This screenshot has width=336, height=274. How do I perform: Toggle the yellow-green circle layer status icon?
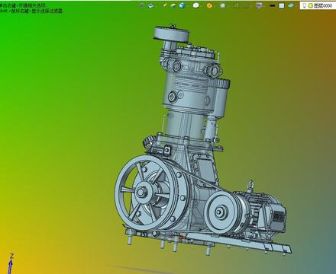(x=311, y=5)
